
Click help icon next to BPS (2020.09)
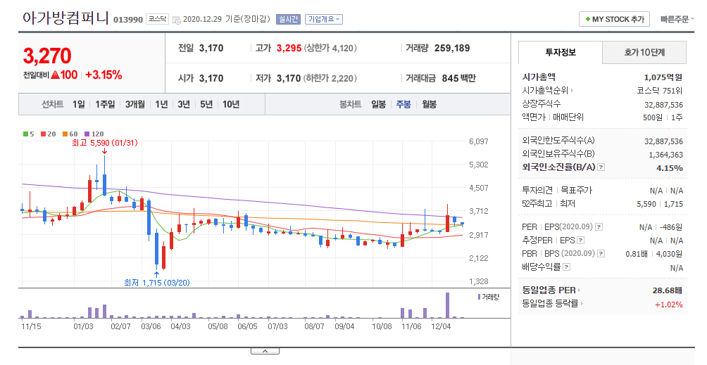pyautogui.click(x=601, y=254)
